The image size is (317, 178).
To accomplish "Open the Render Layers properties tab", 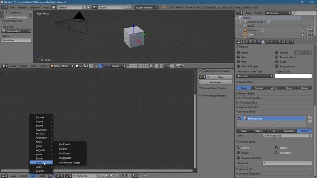I will pos(251,42).
